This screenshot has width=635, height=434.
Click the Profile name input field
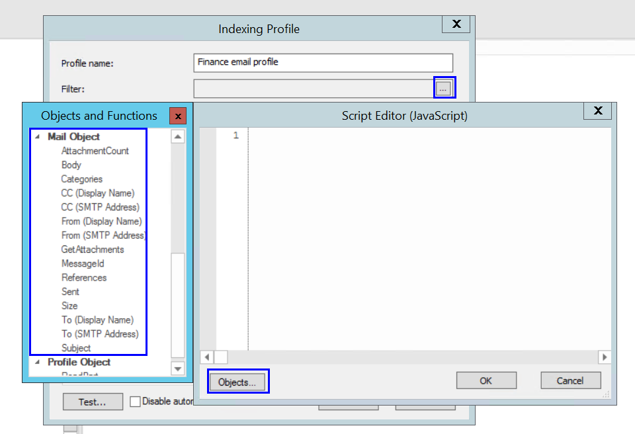[x=323, y=62]
